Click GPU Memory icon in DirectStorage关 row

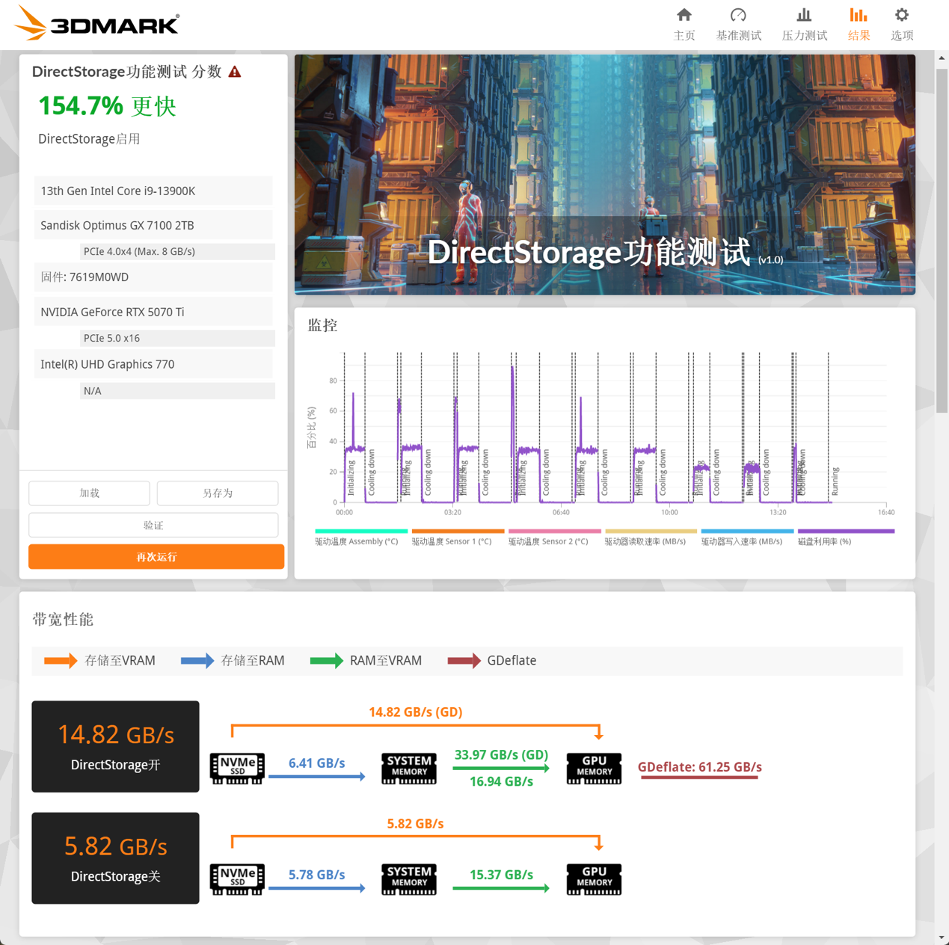click(594, 880)
